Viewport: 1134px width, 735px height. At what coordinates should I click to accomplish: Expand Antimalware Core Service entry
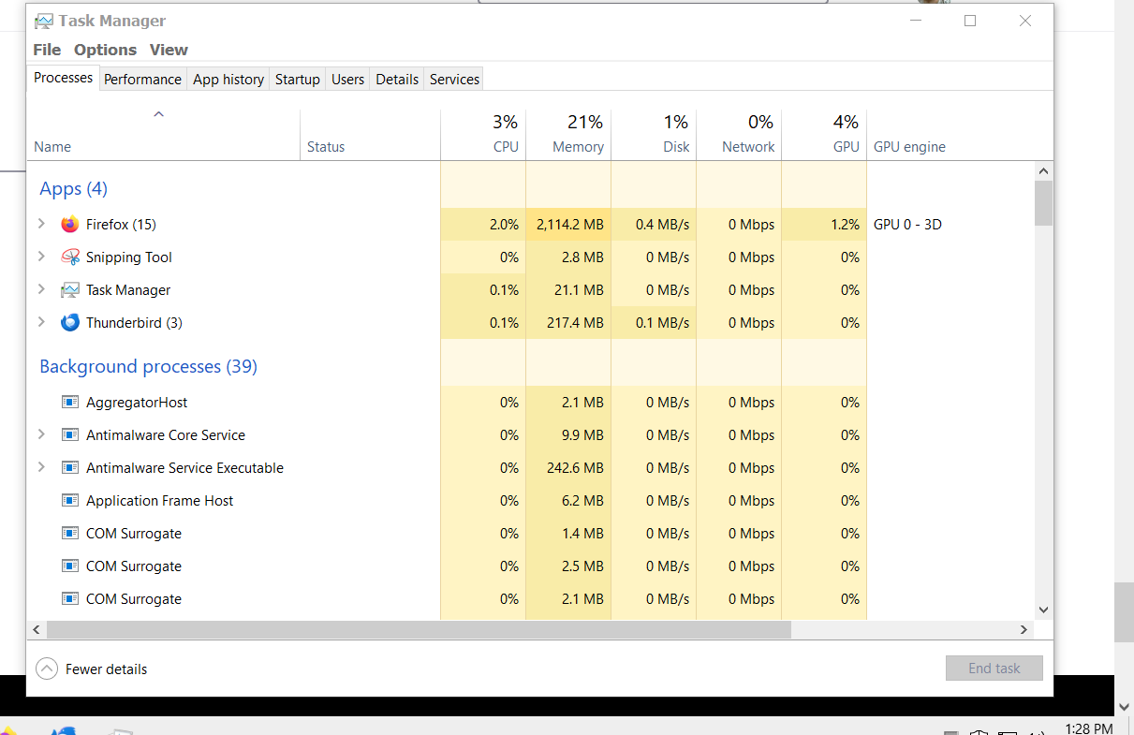click(x=41, y=434)
